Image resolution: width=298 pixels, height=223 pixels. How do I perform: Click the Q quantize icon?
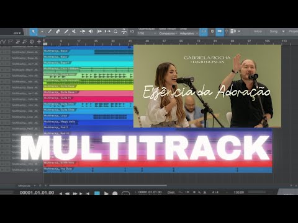(x=115, y=32)
